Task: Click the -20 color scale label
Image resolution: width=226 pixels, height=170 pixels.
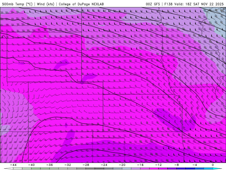Action: tap(122, 165)
